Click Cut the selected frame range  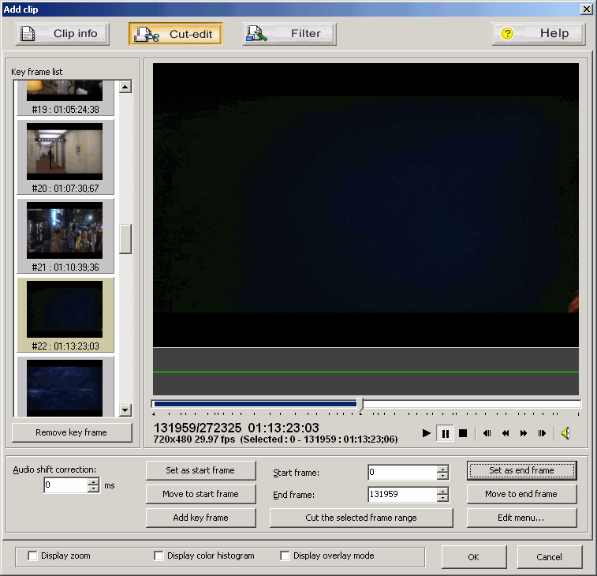coord(361,518)
